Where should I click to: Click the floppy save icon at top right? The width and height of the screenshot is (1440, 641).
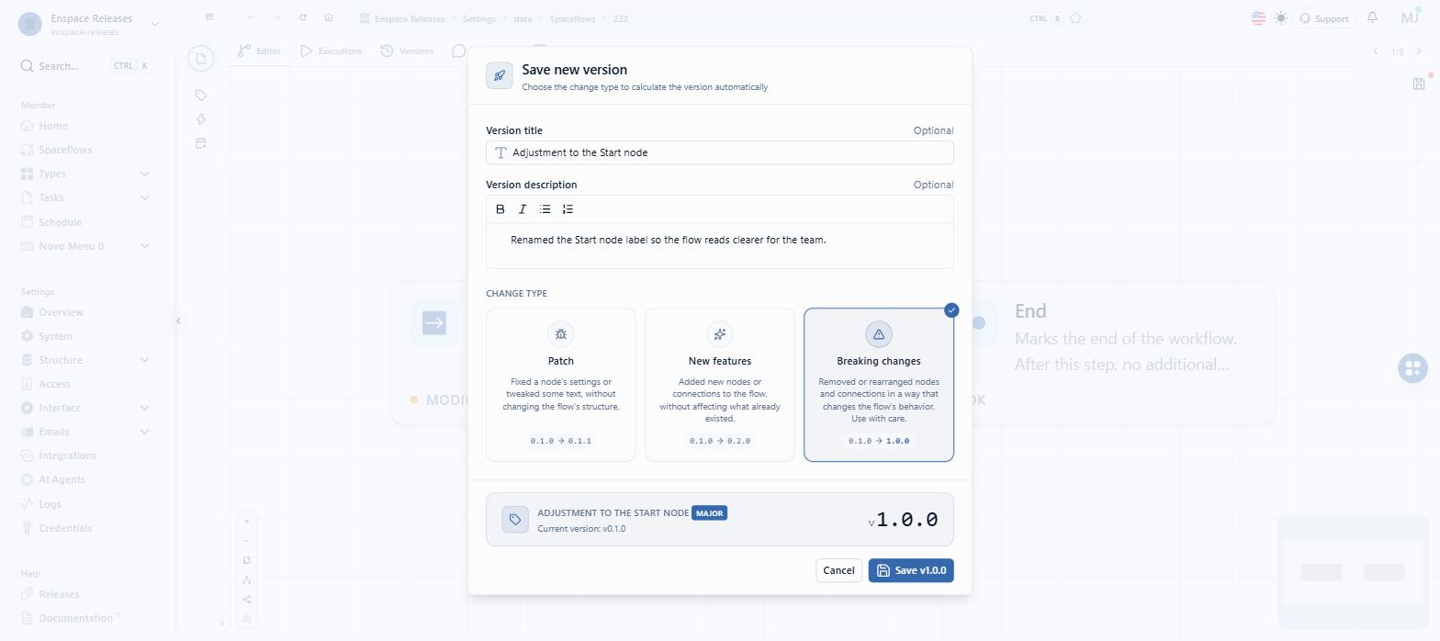(1419, 84)
